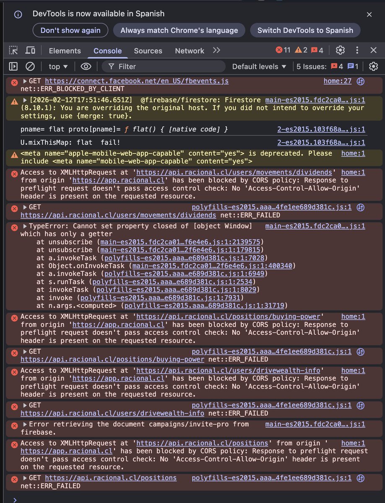Click the issues count 4 badge in tab bar
The image size is (385, 503).
click(x=317, y=50)
